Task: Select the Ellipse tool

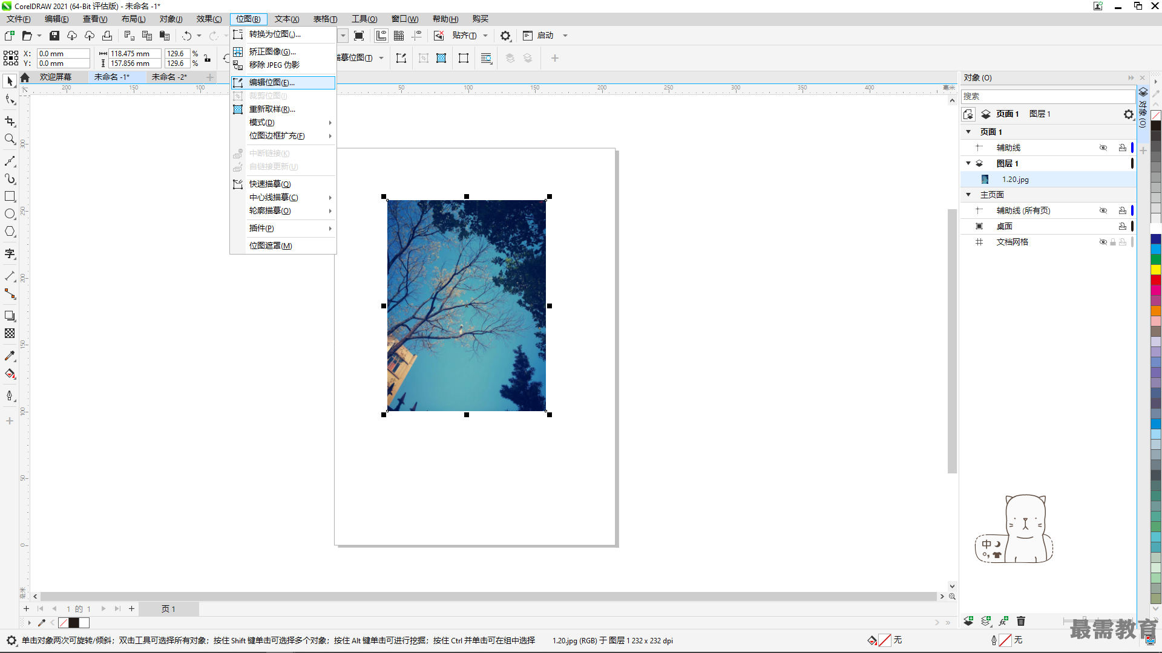Action: click(x=10, y=214)
